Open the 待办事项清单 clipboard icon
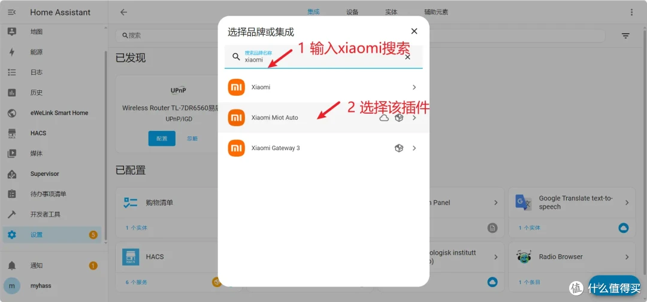Image resolution: width=647 pixels, height=302 pixels. click(x=12, y=194)
